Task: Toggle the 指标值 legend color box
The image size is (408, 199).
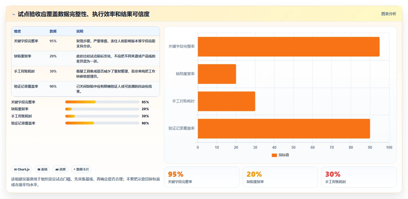Action: [x=274, y=155]
